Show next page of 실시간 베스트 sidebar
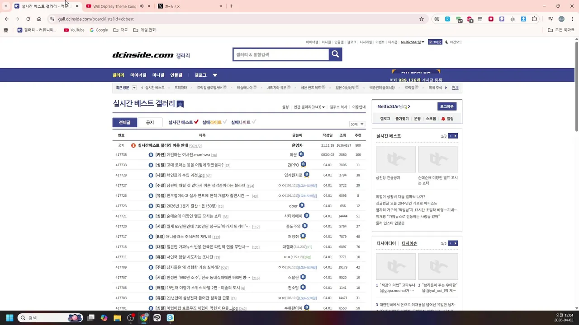The image size is (579, 325). tap(456, 136)
